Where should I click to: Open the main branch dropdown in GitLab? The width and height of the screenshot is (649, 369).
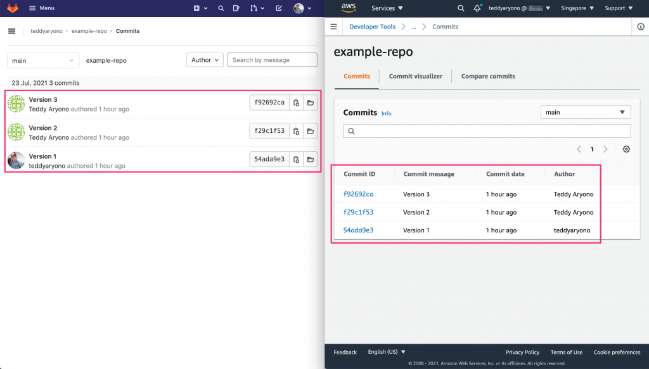click(42, 60)
